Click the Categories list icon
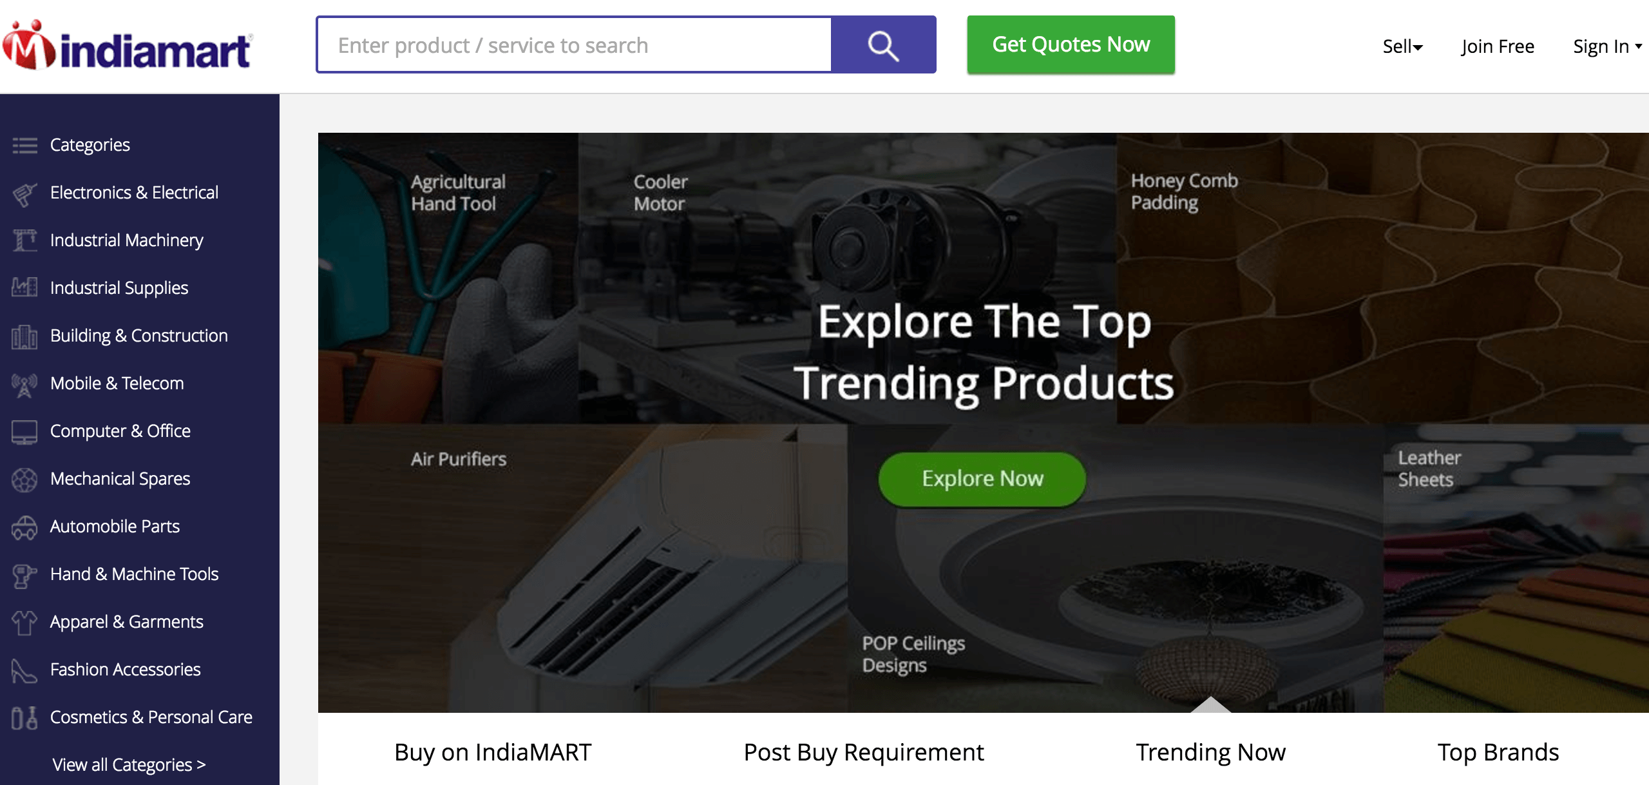 24,146
